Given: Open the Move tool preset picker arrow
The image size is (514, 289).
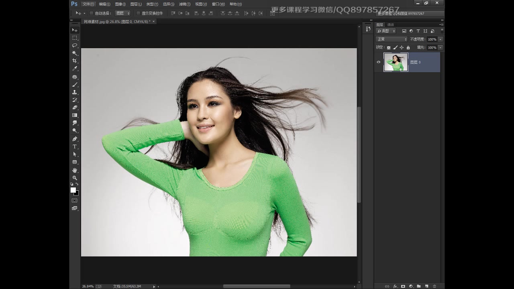Looking at the screenshot, I should [84, 13].
